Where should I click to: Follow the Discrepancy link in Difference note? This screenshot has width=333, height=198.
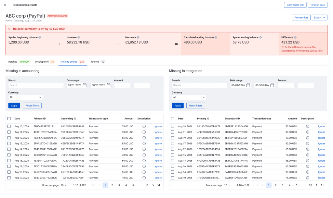(288, 51)
